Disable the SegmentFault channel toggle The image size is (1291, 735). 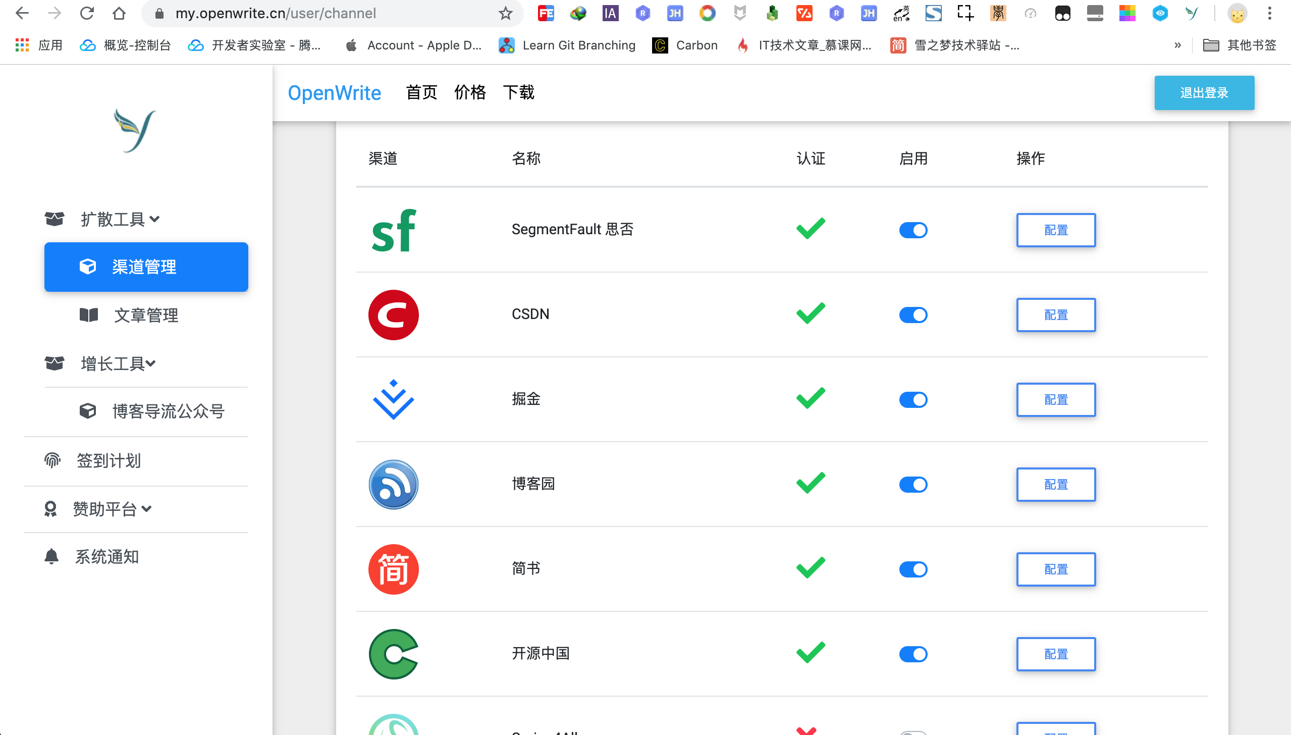(912, 230)
